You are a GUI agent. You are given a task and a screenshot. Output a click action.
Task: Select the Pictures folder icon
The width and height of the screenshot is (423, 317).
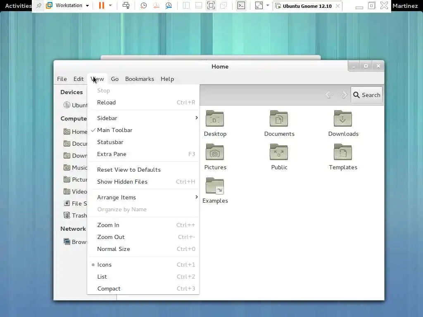coord(215,152)
